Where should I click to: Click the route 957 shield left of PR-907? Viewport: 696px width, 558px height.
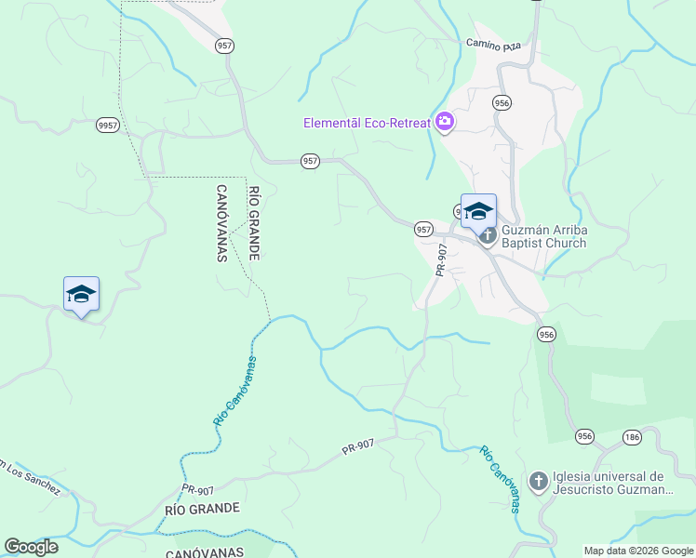pyautogui.click(x=423, y=230)
